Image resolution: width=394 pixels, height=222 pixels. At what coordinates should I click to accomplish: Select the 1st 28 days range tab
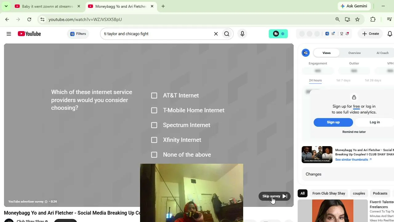click(373, 80)
